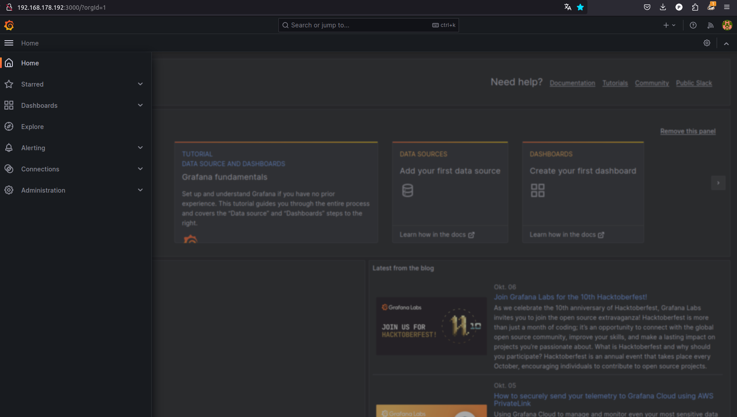Open dashboard settings gear icon
737x417 pixels.
(x=707, y=43)
